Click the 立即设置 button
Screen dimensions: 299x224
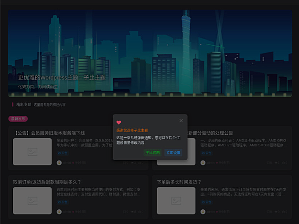pyautogui.click(x=173, y=153)
